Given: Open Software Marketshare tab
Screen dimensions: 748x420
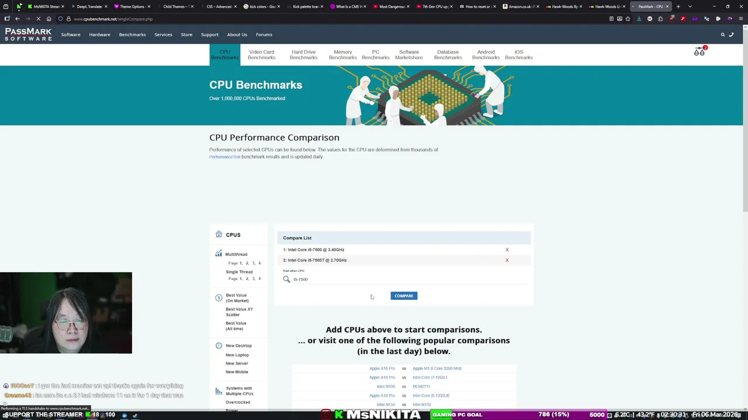Looking at the screenshot, I should tap(408, 55).
